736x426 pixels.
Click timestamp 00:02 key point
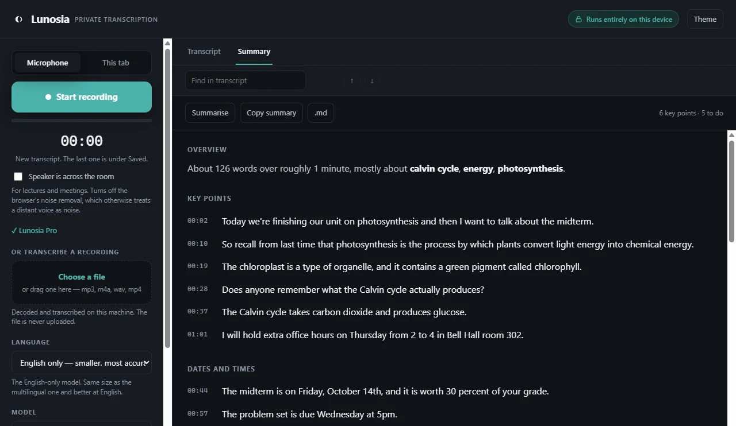197,220
